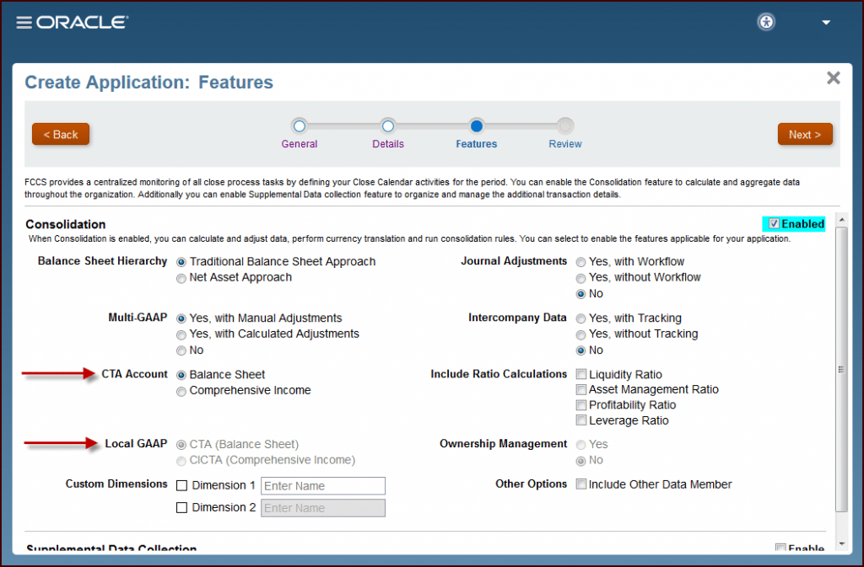Set Intercompany Data to No
The image size is (864, 567).
point(580,350)
